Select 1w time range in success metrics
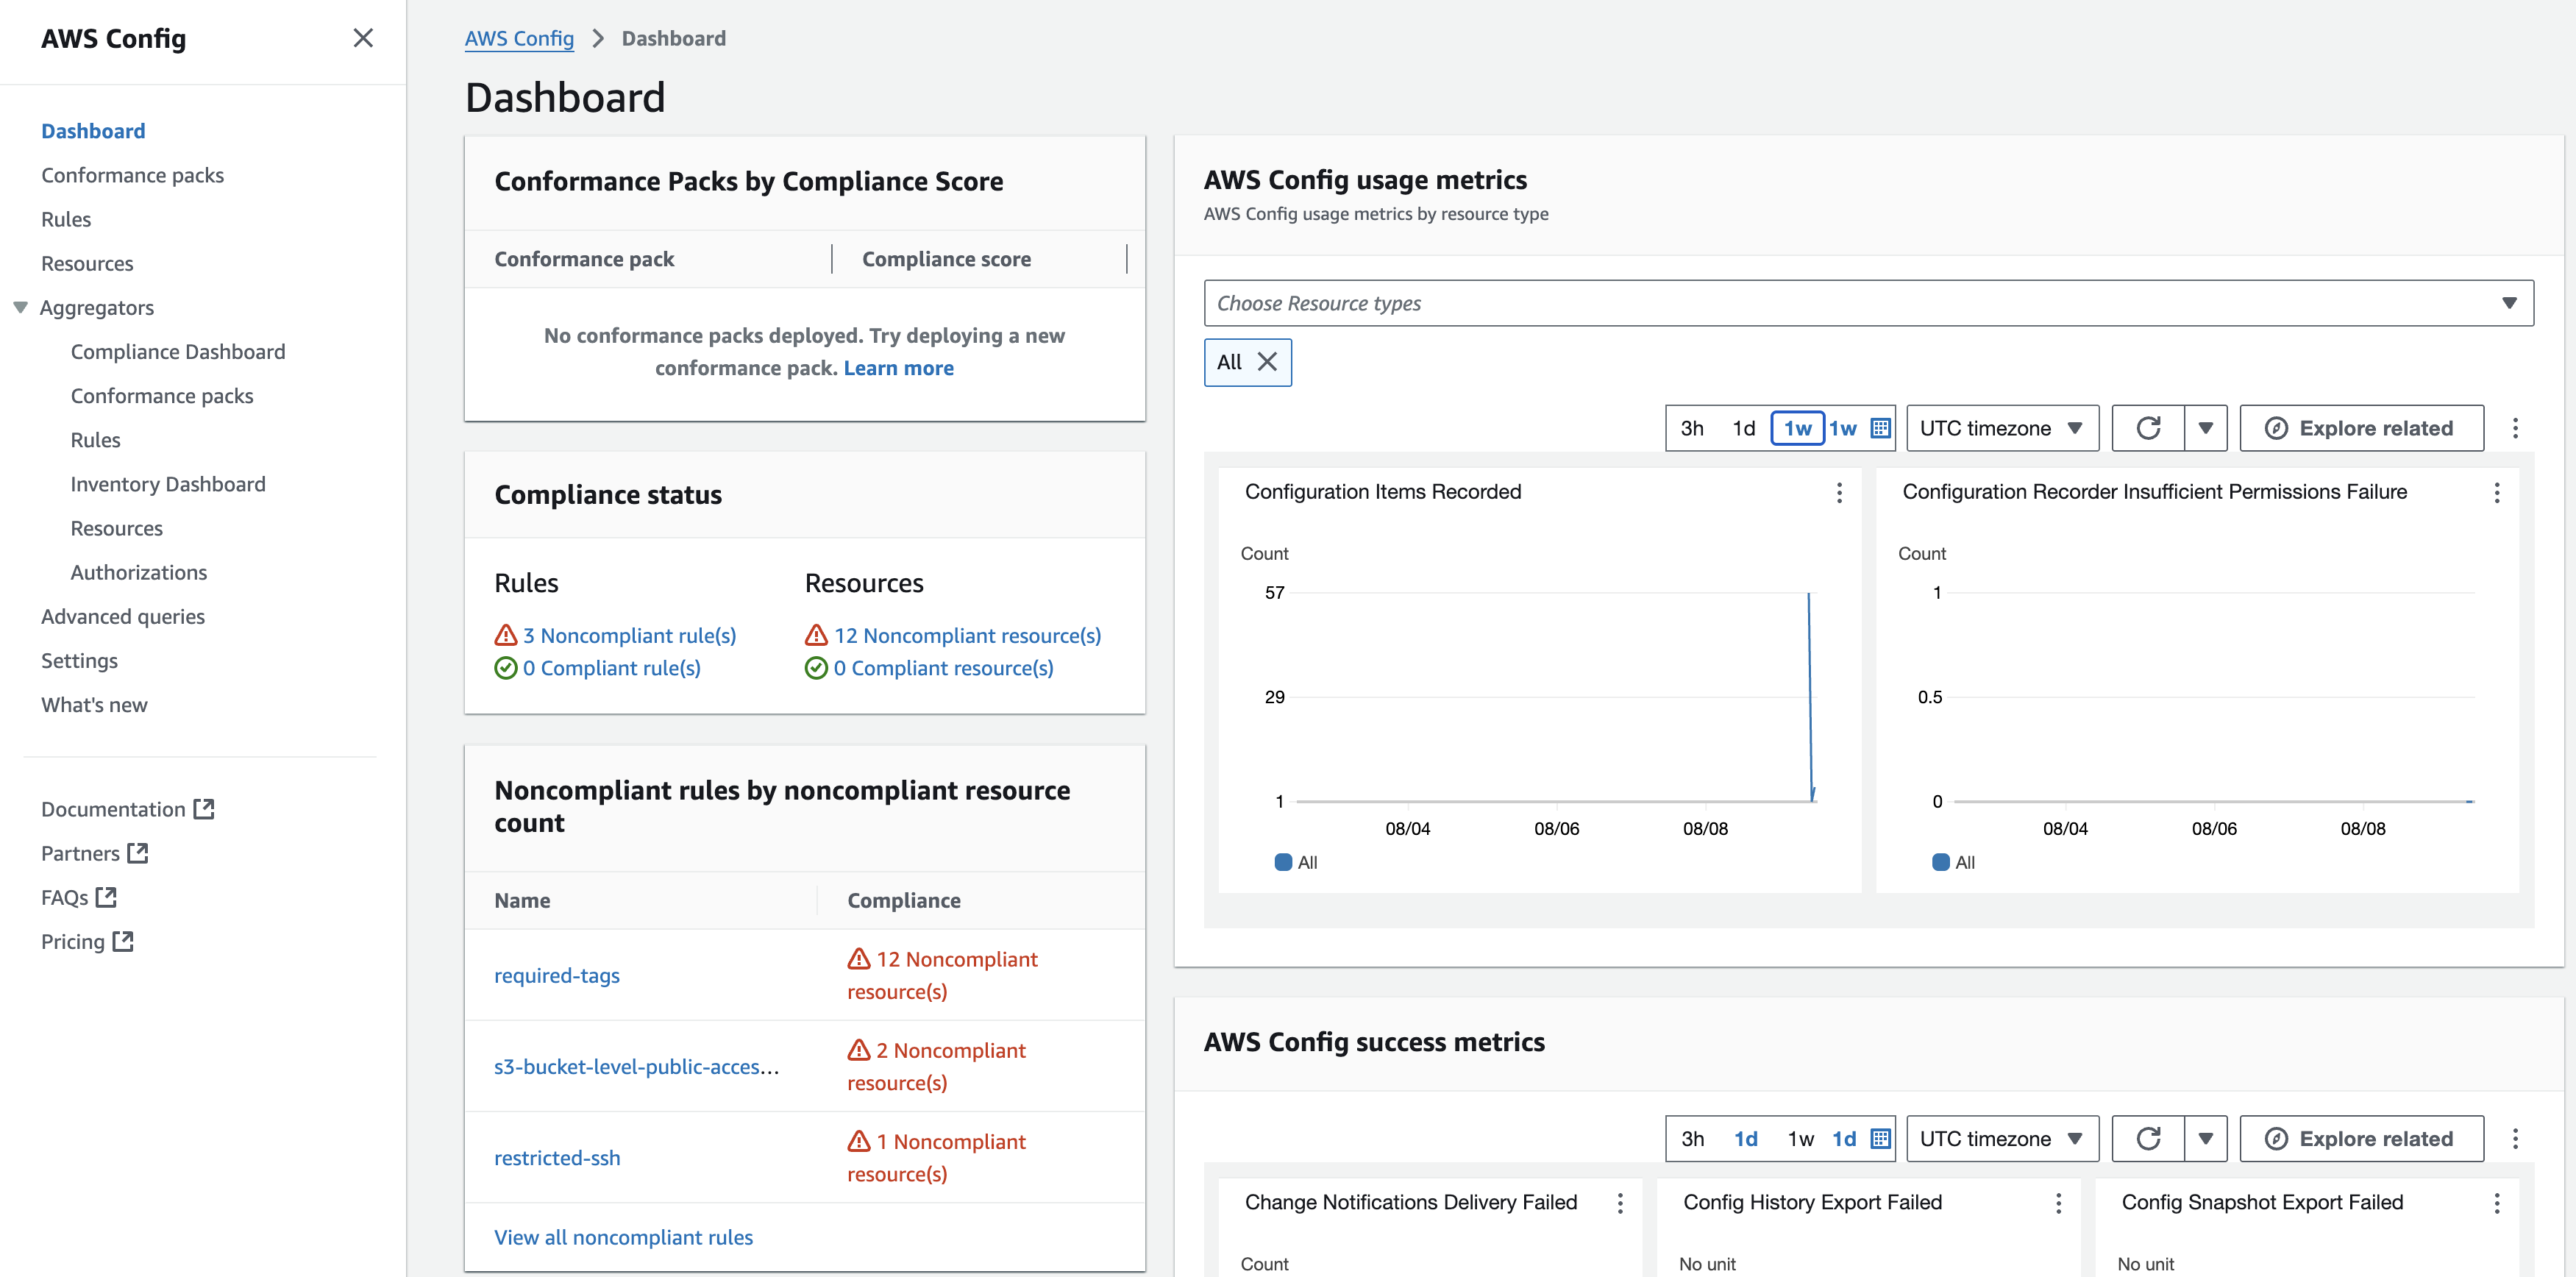The image size is (2576, 1277). [1800, 1139]
